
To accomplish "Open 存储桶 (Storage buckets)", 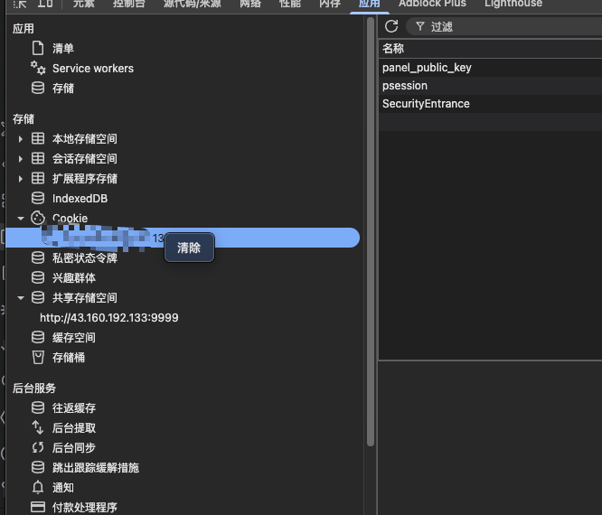I will 68,358.
